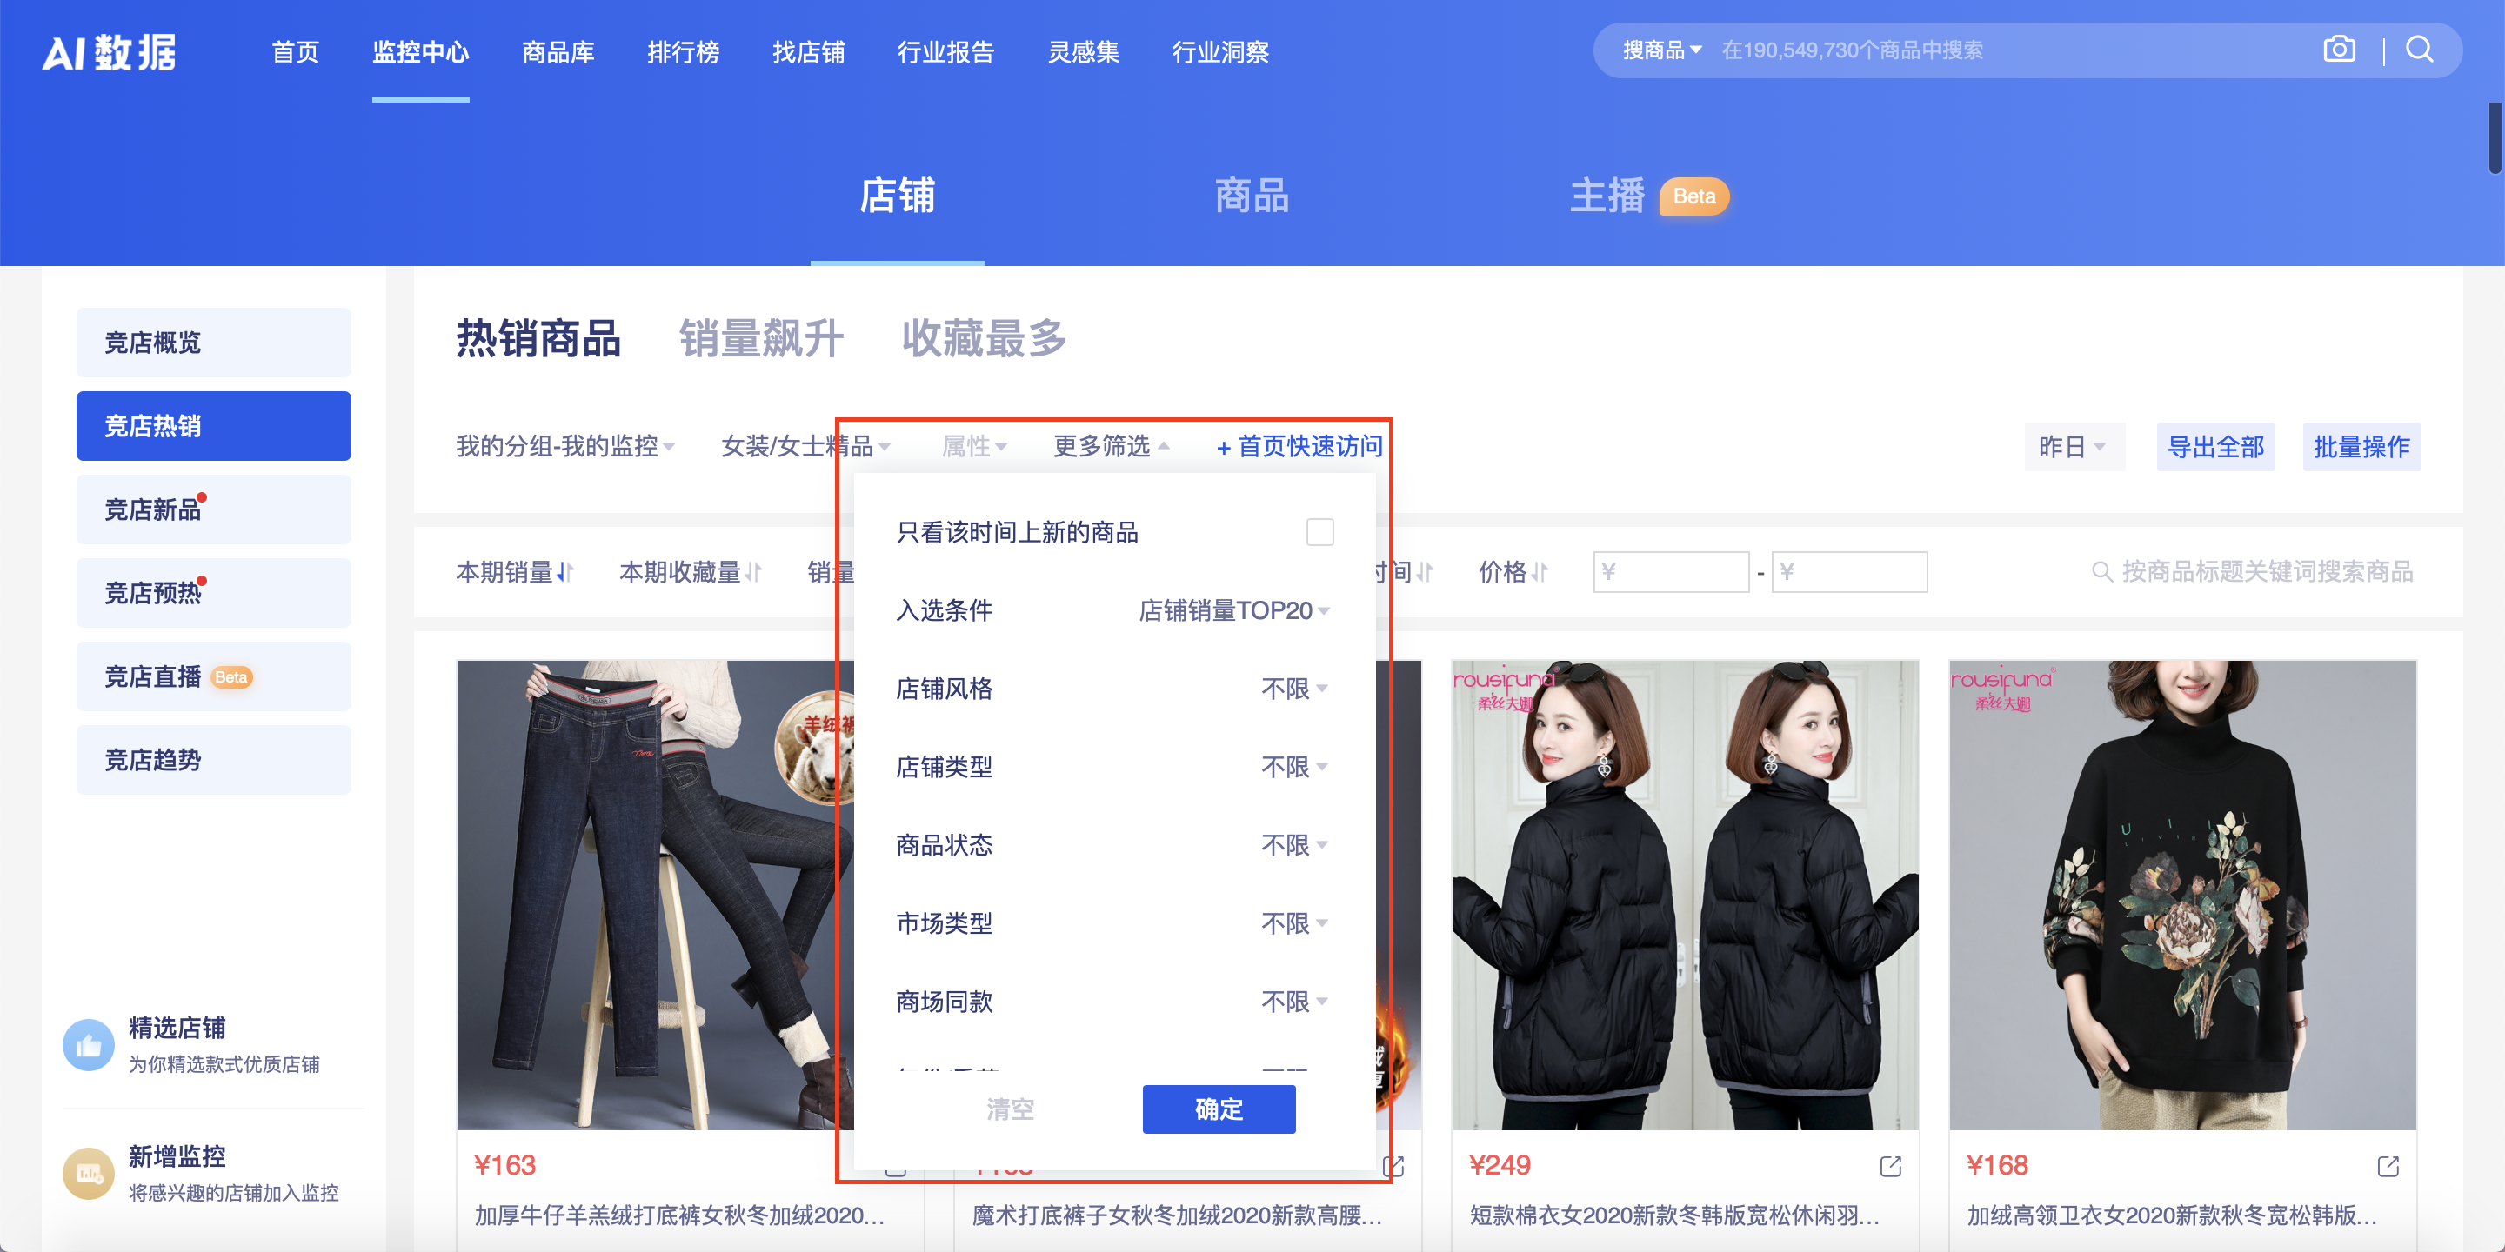Type in the minimum price input field

tap(1671, 571)
